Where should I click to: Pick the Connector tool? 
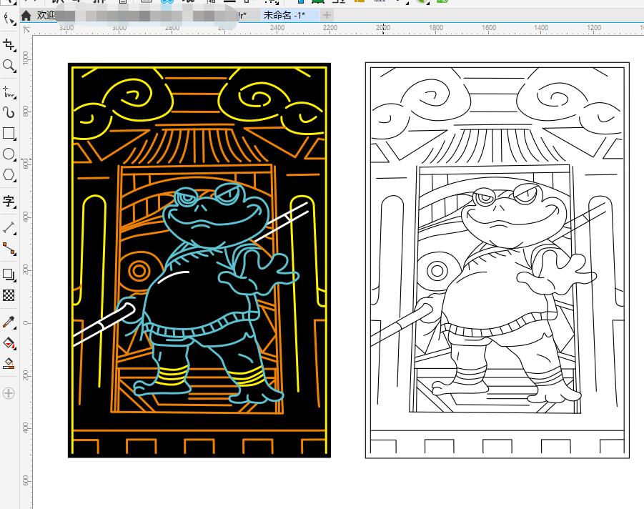point(9,248)
